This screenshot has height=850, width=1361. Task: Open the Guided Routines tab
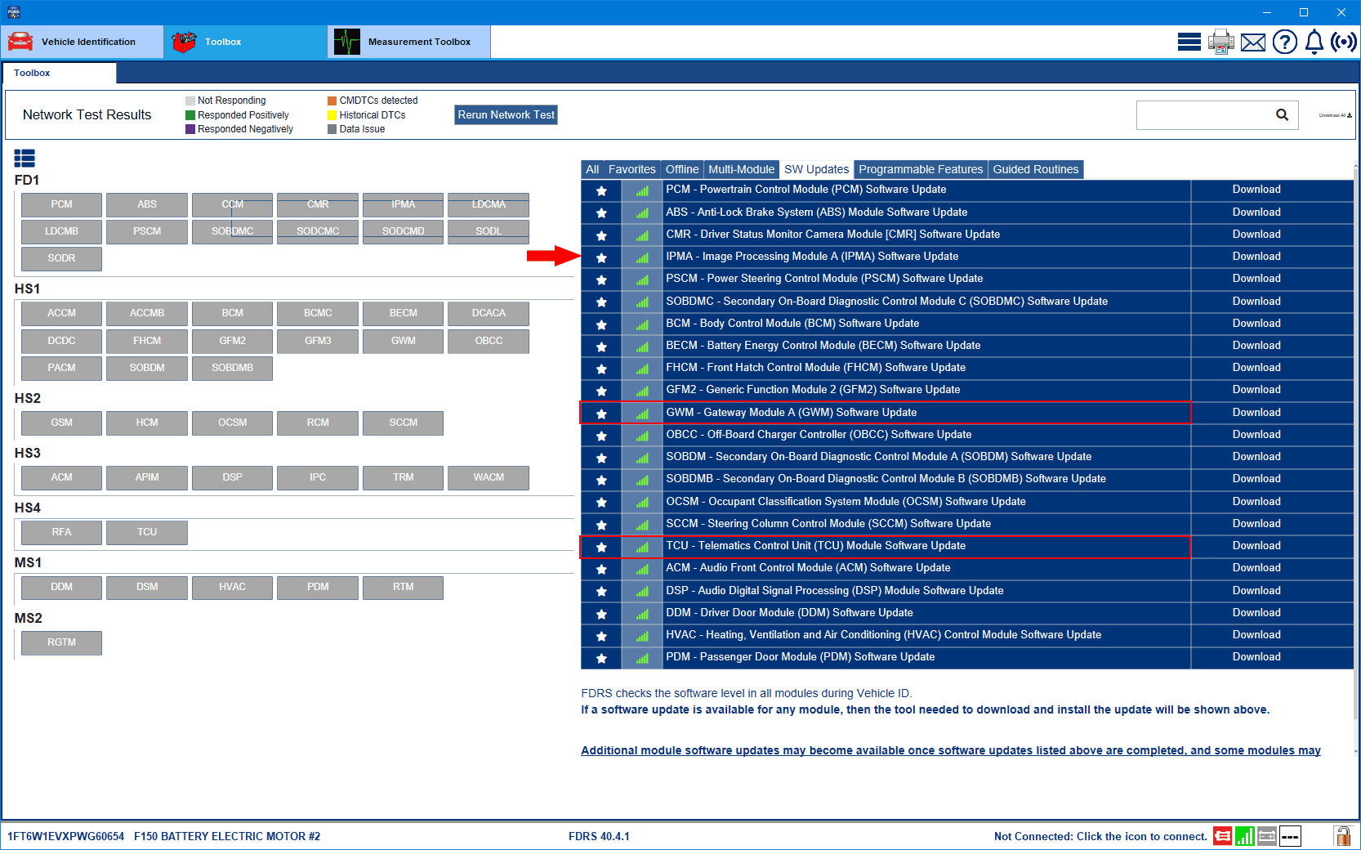point(1036,169)
